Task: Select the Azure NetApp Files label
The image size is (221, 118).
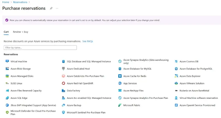Action: pos(133,91)
